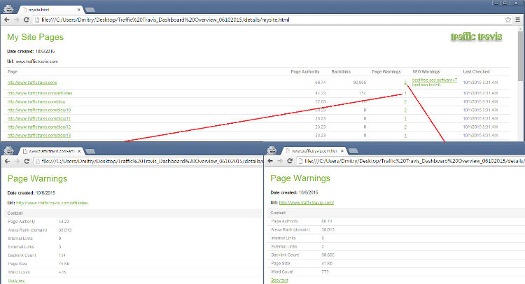Click incognito icon of affiliates window

8,150
